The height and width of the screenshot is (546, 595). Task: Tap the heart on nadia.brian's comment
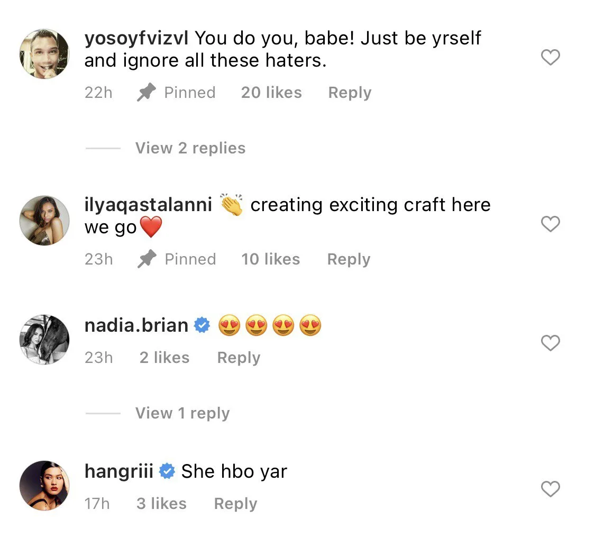pos(551,343)
